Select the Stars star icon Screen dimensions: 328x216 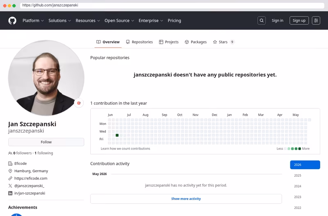pyautogui.click(x=215, y=42)
